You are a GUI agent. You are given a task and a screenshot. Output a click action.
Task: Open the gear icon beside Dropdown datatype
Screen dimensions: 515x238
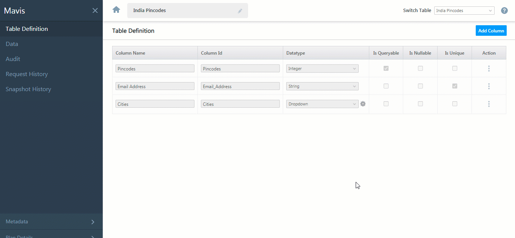pos(363,104)
